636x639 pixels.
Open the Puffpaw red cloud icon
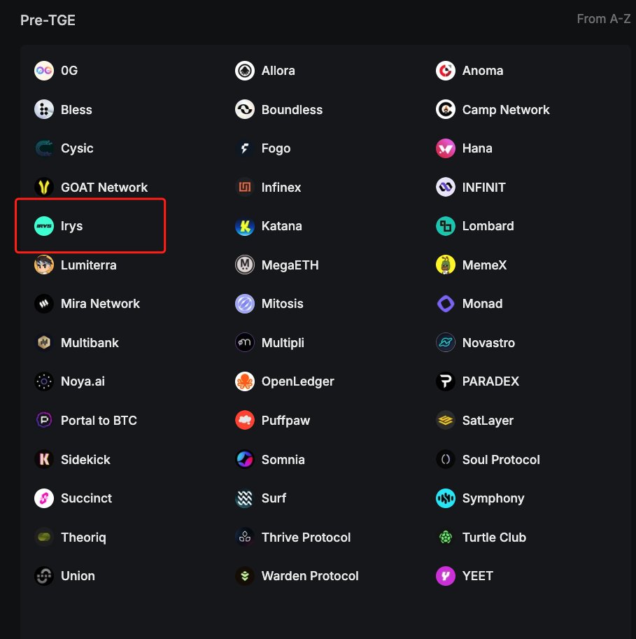point(245,420)
